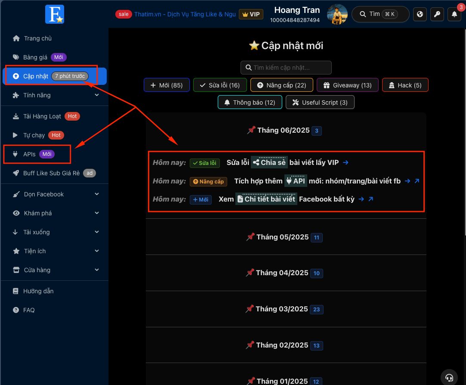This screenshot has height=385, width=466.
Task: Expand the Cửa hàng chevron
Action: coord(96,270)
